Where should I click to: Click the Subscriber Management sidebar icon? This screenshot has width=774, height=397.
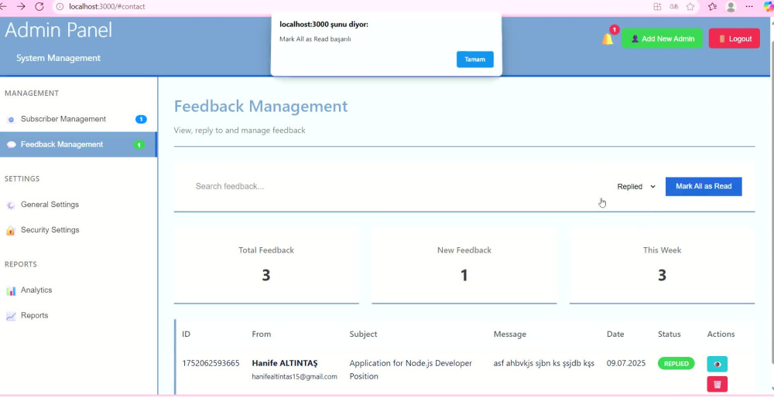(x=11, y=120)
